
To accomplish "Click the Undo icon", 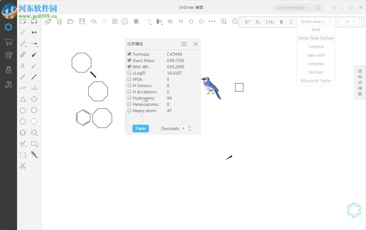I will [93, 21].
